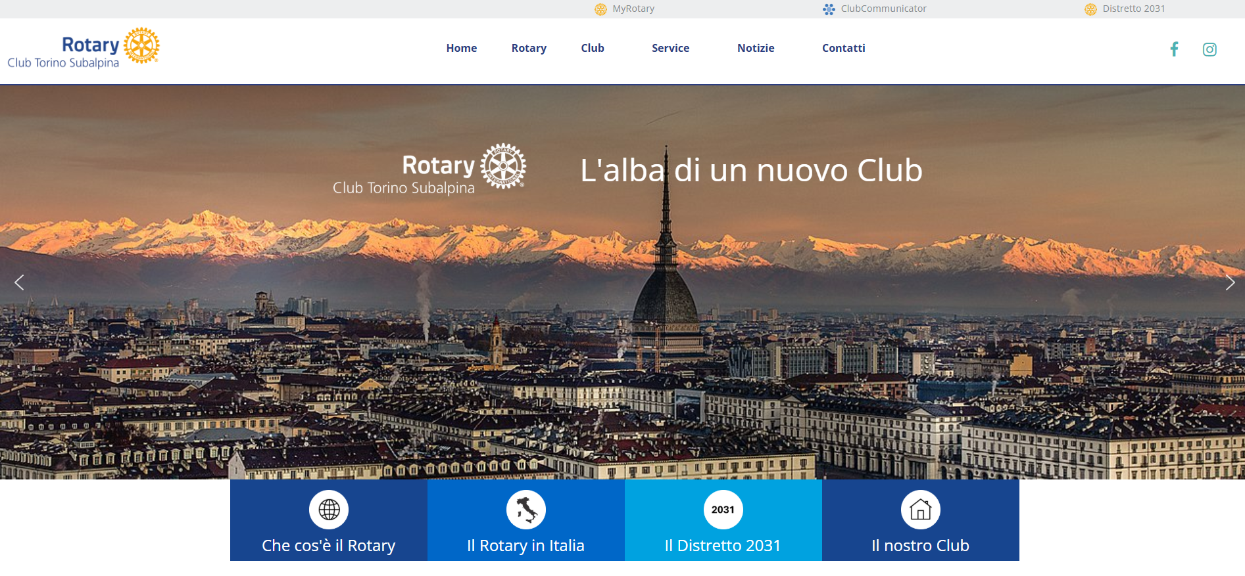Image resolution: width=1245 pixels, height=576 pixels.
Task: Expand the Notizie menu
Action: [756, 48]
